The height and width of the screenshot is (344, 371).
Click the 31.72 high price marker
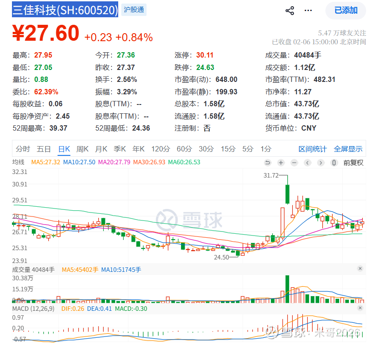(271, 176)
